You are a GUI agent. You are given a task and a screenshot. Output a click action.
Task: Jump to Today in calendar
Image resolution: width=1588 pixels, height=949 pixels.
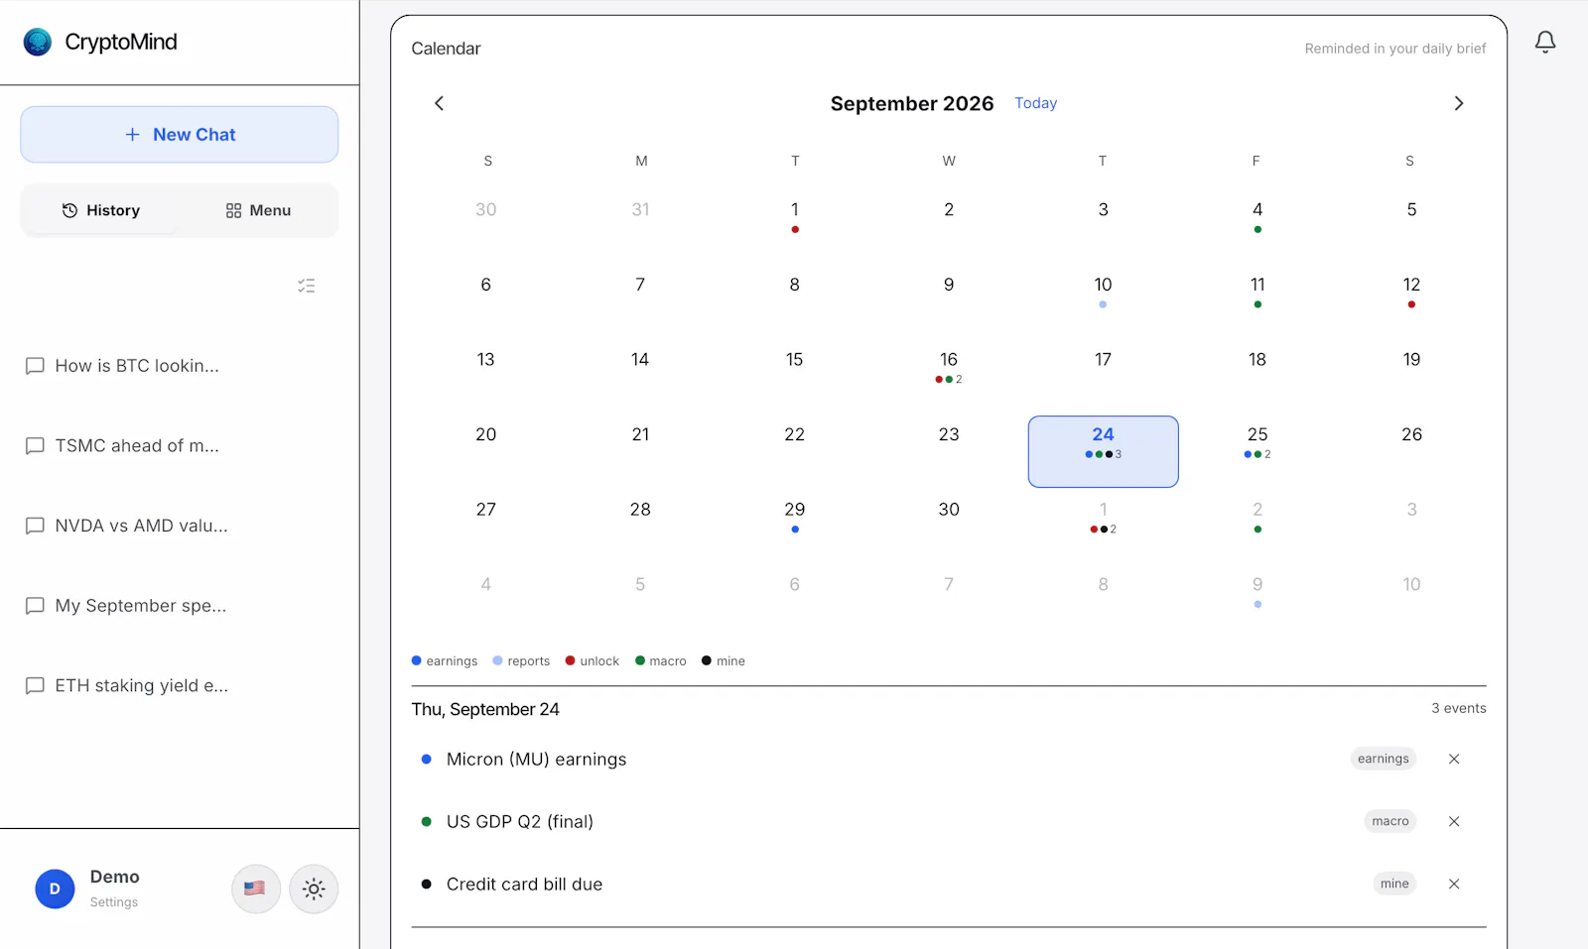click(x=1035, y=103)
